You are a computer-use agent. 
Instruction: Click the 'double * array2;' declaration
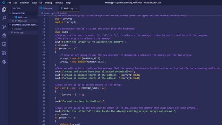(66, 22)
